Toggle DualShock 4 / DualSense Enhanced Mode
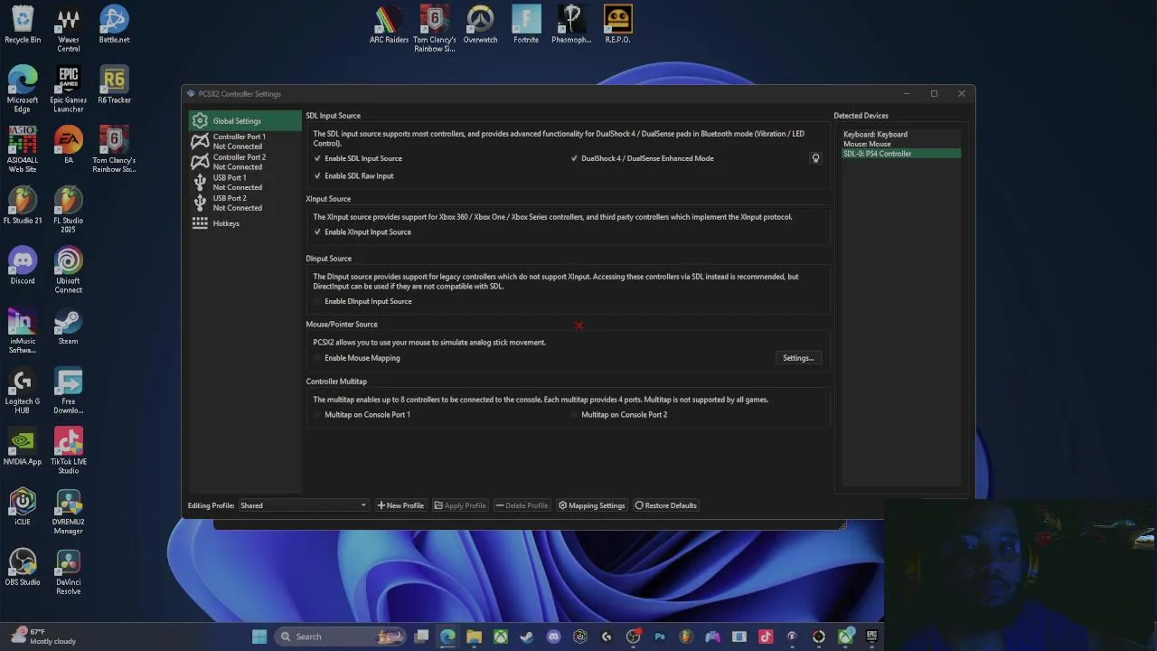The image size is (1157, 651). (642, 158)
